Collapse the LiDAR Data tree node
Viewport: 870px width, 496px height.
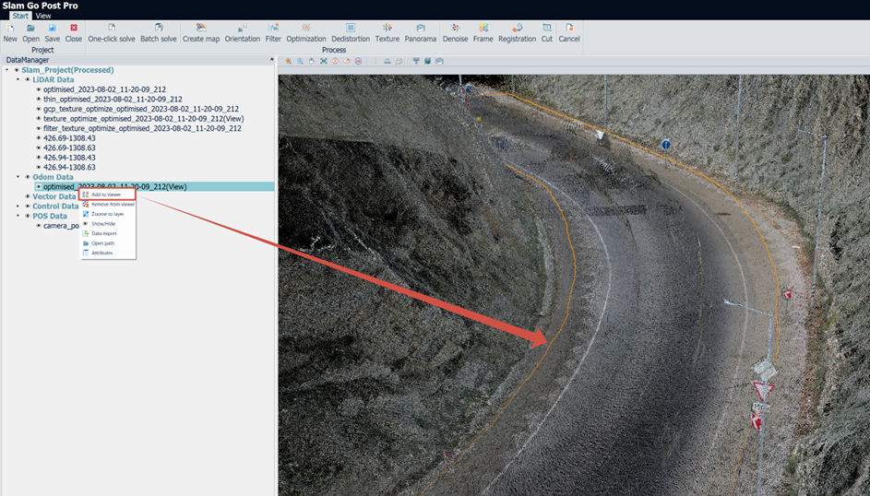click(x=18, y=80)
